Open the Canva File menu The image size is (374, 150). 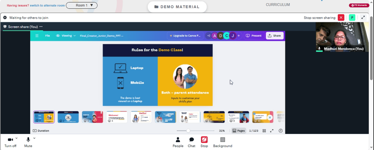point(47,36)
